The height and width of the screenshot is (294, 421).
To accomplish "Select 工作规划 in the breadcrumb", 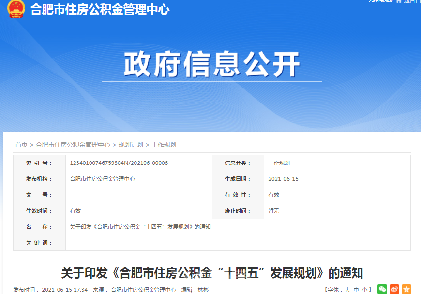I will click(164, 145).
